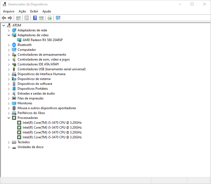Expand Entradas e saídas de áudio
211x184 pixels.
click(x=9, y=94)
